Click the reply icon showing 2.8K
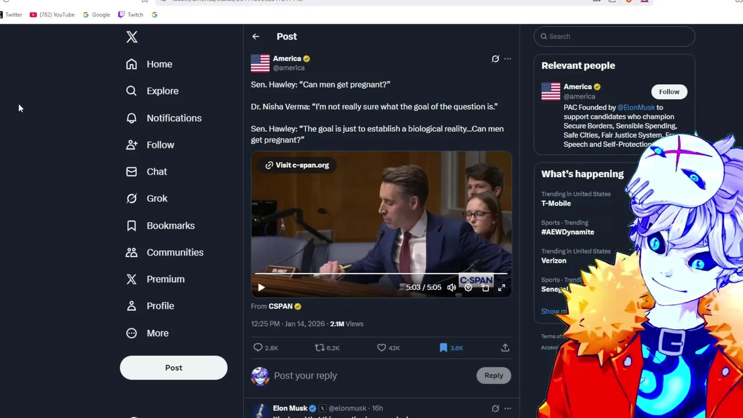The height and width of the screenshot is (418, 743). tap(265, 348)
